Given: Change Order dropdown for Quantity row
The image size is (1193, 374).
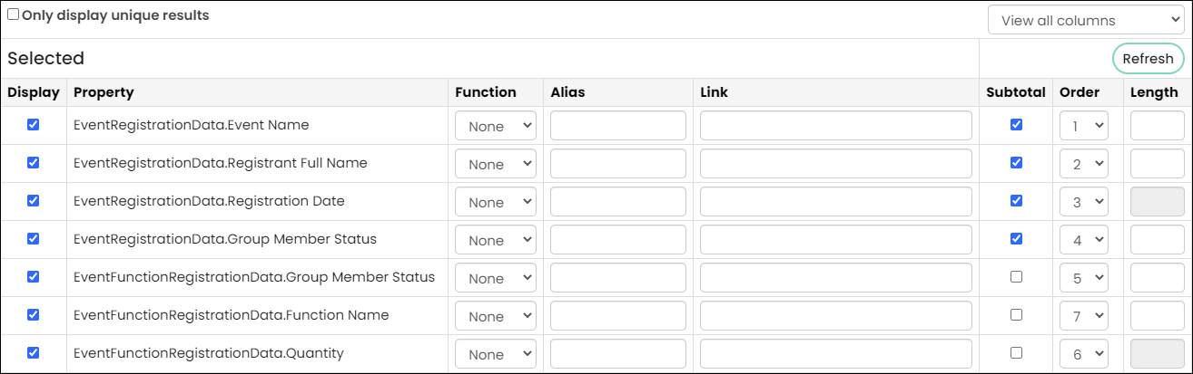Looking at the screenshot, I should click(1084, 354).
